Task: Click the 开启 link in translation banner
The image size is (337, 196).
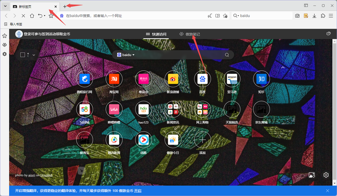Action: [x=138, y=191]
